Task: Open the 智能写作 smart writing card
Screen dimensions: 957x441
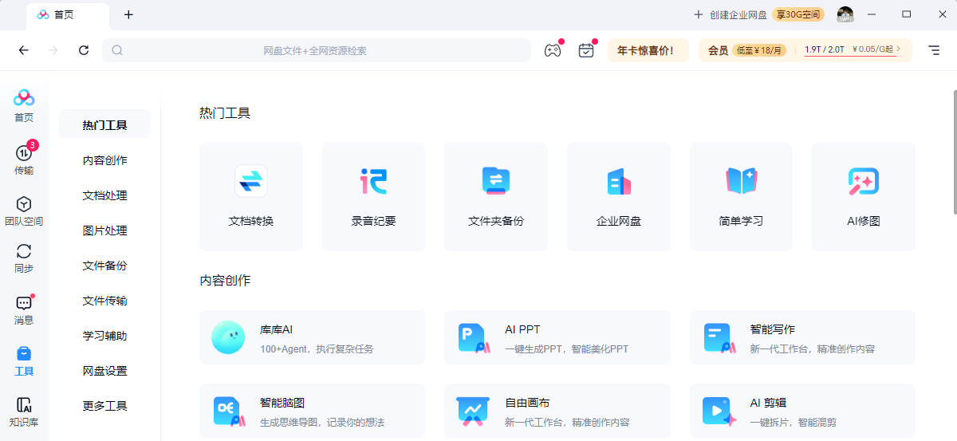Action: click(802, 337)
